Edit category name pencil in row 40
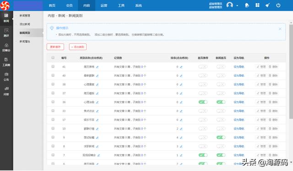293x171 pixels. 98,75
